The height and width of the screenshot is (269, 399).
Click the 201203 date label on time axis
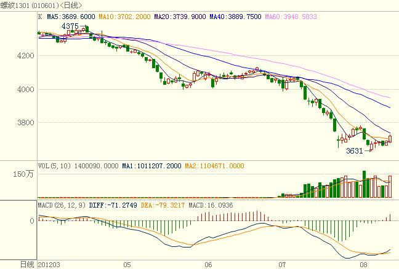[49, 264]
